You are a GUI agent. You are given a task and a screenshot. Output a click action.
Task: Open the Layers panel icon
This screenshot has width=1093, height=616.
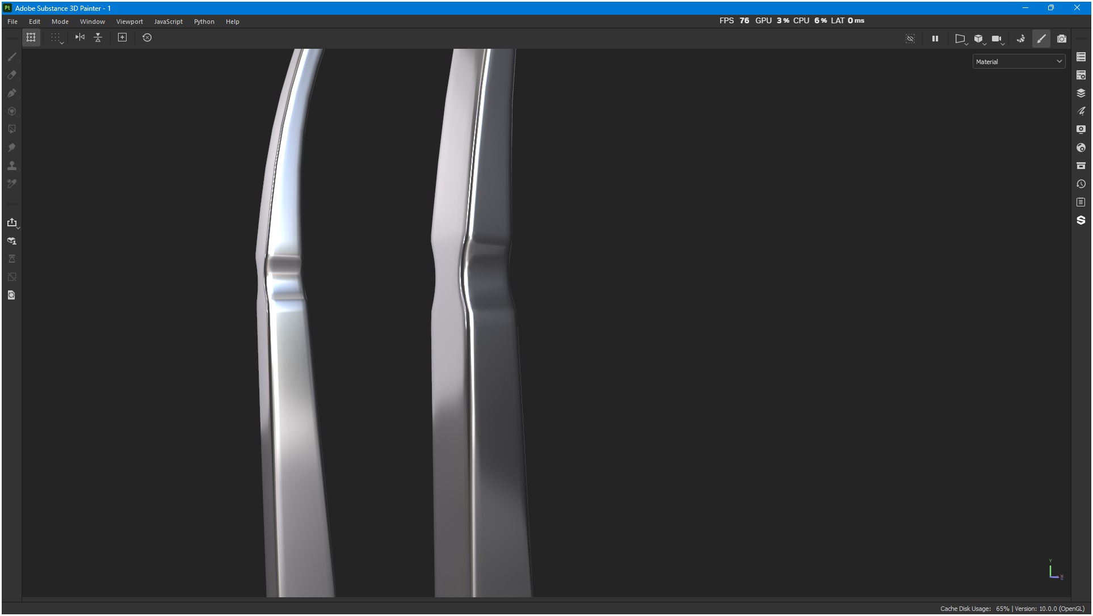tap(1081, 93)
